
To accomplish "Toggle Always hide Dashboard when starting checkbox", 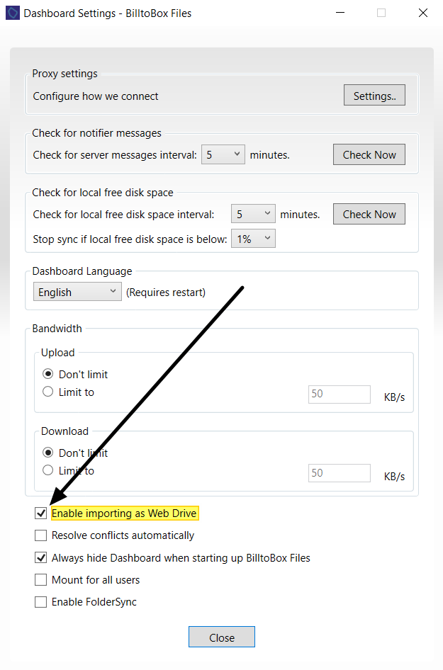I will pyautogui.click(x=40, y=557).
